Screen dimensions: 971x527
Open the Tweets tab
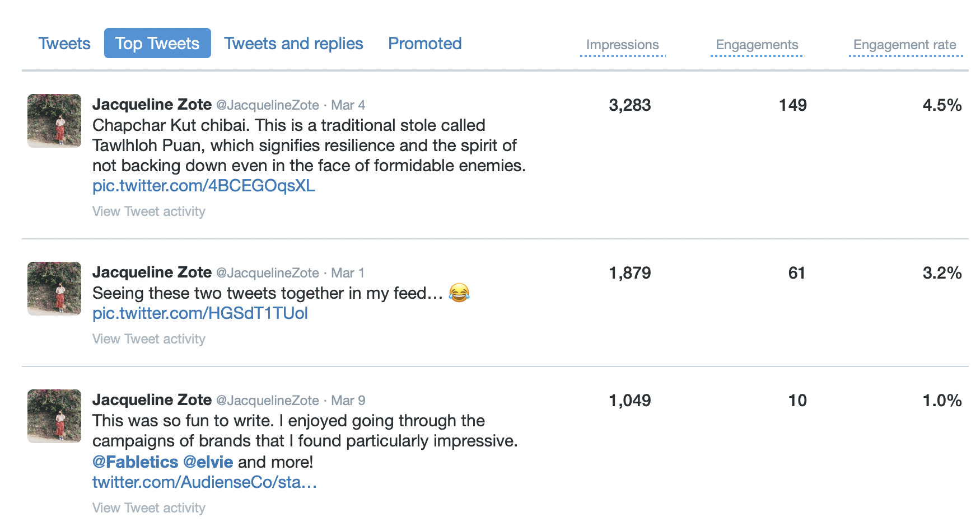(x=64, y=44)
